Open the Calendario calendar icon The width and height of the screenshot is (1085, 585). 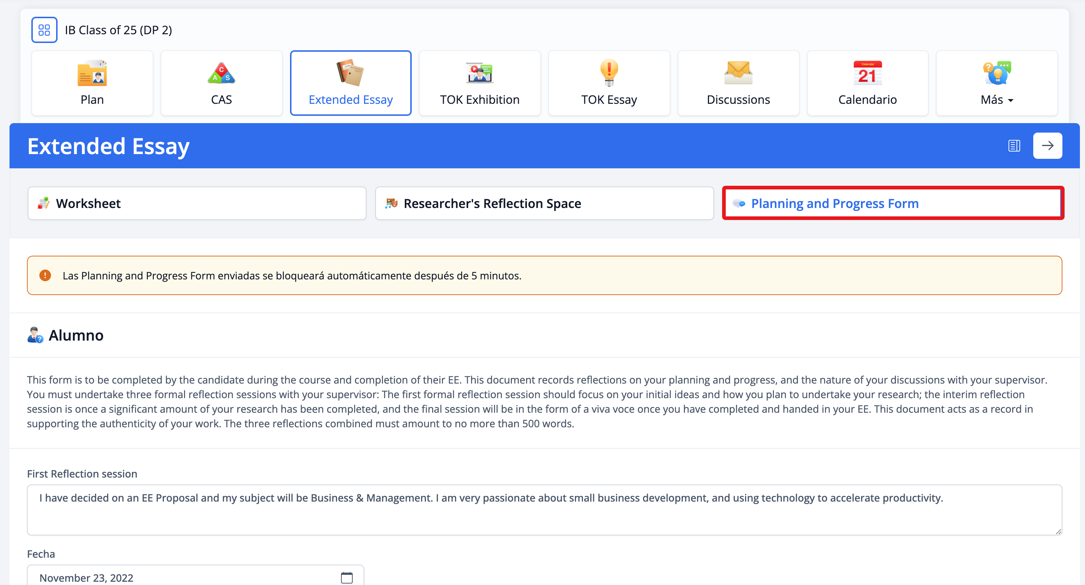point(867,74)
